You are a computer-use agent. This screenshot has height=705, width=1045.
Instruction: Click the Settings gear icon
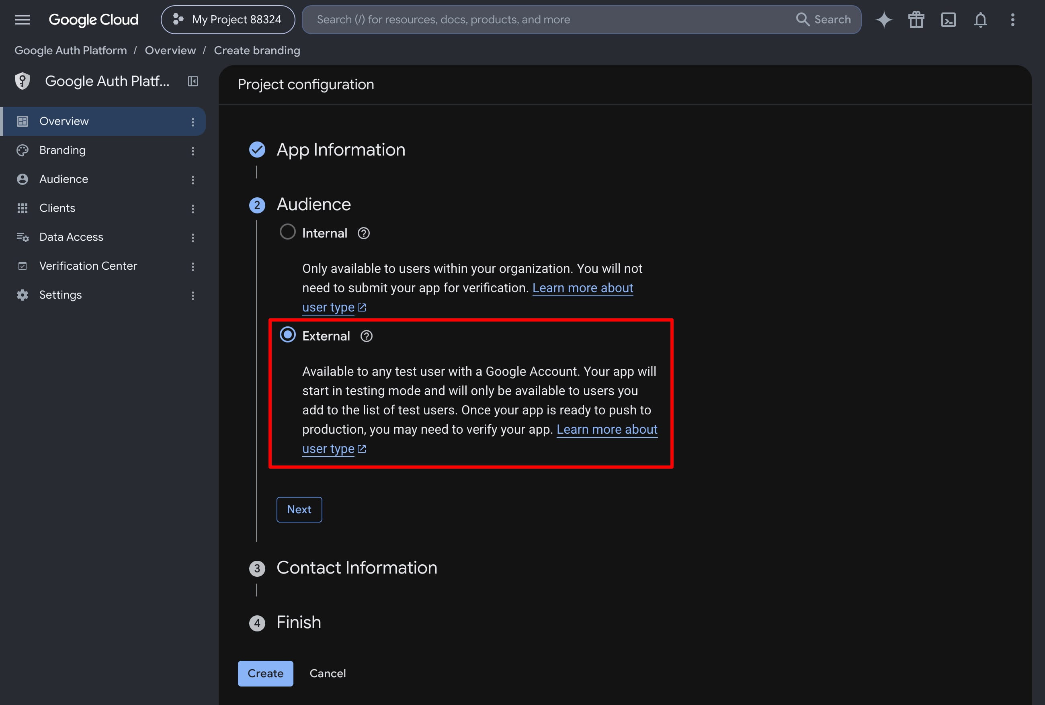pyautogui.click(x=23, y=295)
